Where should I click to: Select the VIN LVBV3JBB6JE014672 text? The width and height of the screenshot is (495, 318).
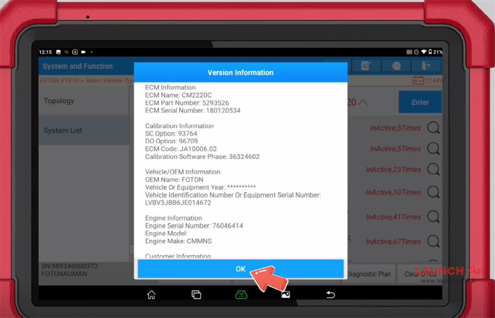coord(178,203)
